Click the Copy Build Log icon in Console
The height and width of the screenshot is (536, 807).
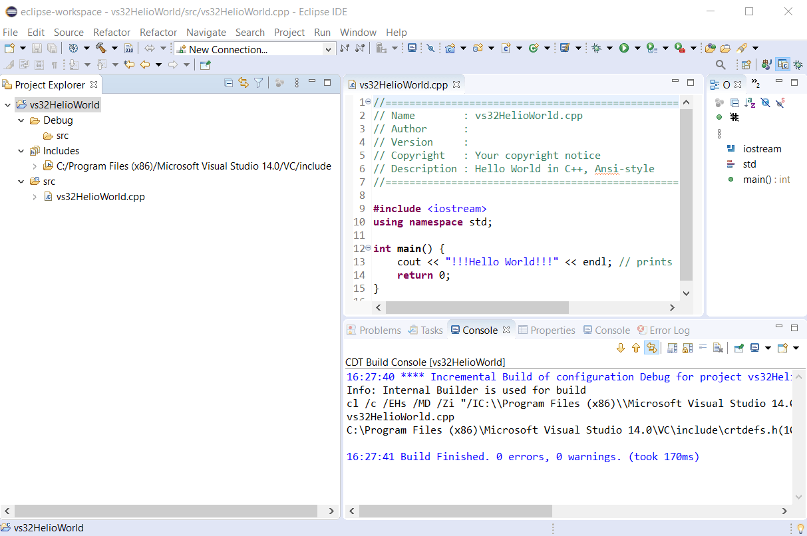673,348
